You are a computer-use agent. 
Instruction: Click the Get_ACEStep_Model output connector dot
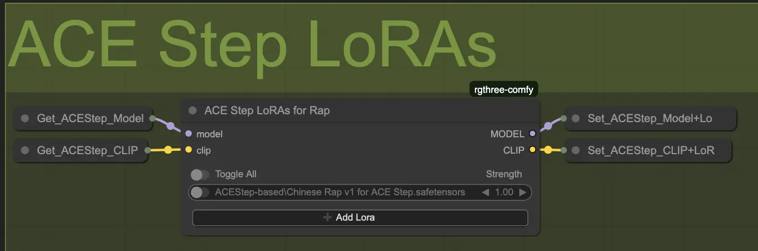(152, 118)
